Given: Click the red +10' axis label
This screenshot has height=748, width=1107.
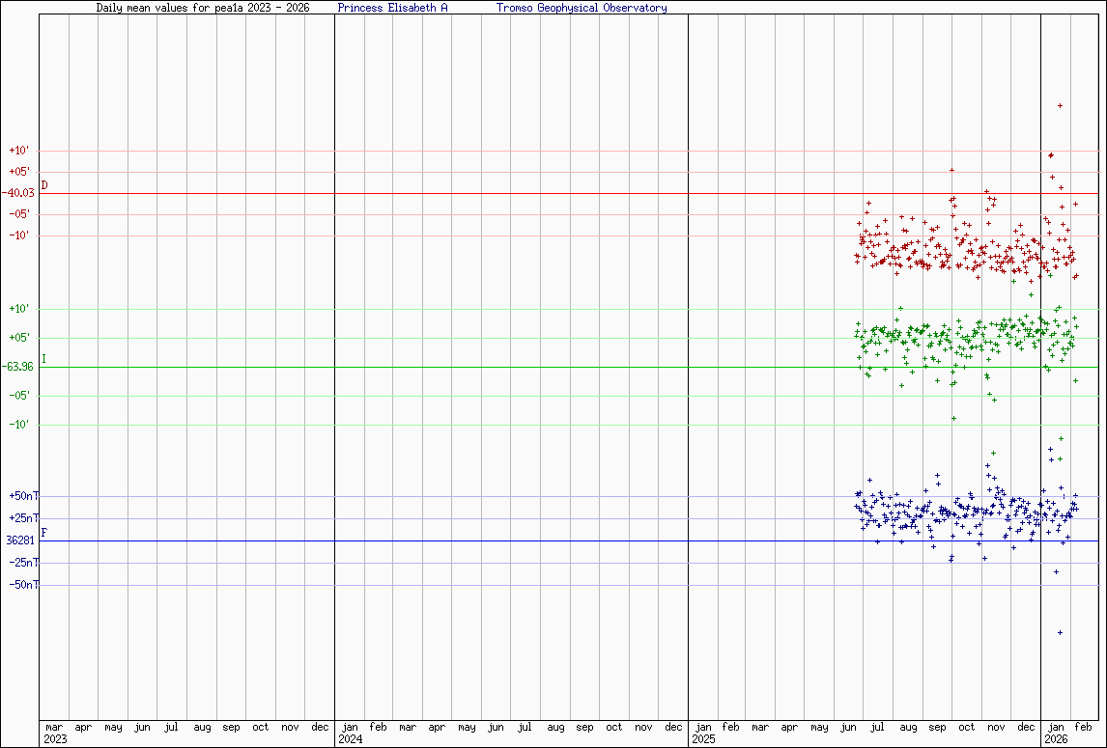Looking at the screenshot, I should click(x=20, y=151).
